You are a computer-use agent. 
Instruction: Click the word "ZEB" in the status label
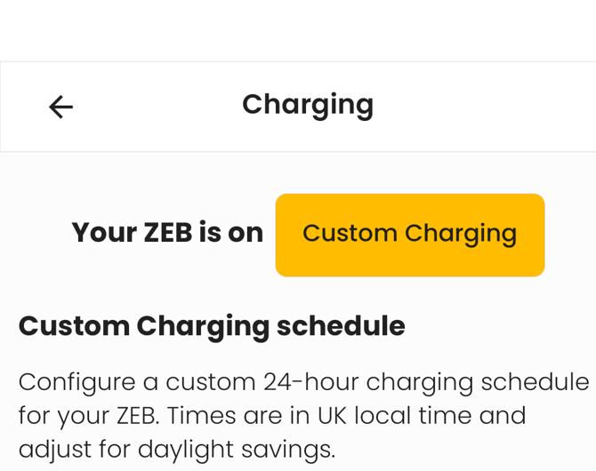pos(168,233)
